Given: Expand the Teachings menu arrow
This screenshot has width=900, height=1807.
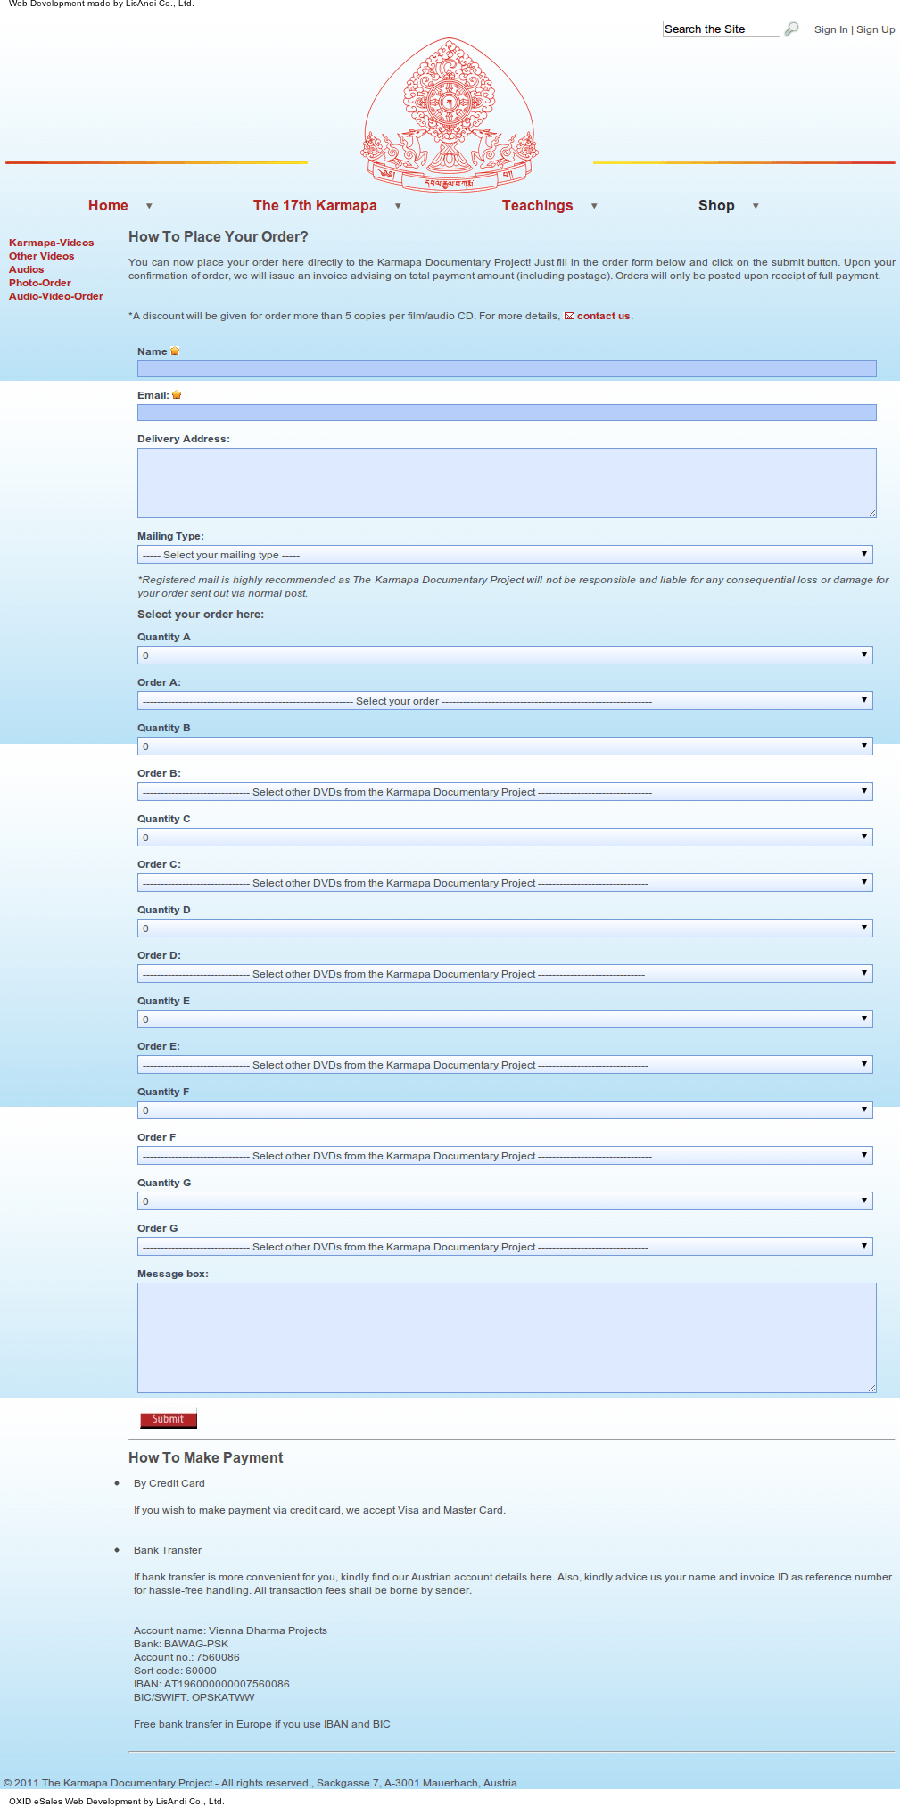Looking at the screenshot, I should coord(594,206).
